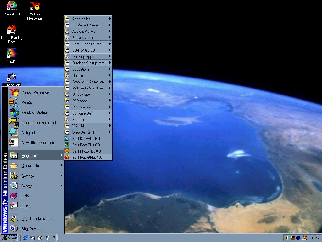The height and width of the screenshot is (242, 322).
Task: Launch Serif PopArtPlus 1.0
Action: tap(88, 158)
